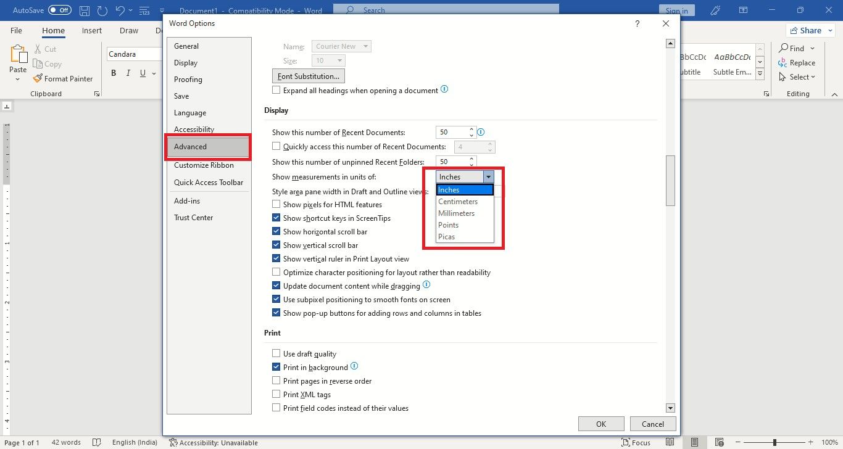843x449 pixels.
Task: Check Quickly access this number of Recent Documents
Action: [276, 147]
